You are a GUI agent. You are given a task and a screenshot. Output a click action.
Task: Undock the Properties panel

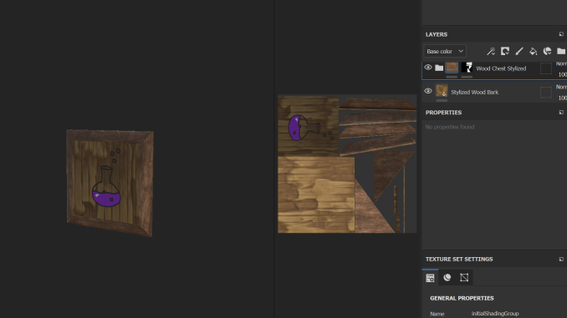561,112
